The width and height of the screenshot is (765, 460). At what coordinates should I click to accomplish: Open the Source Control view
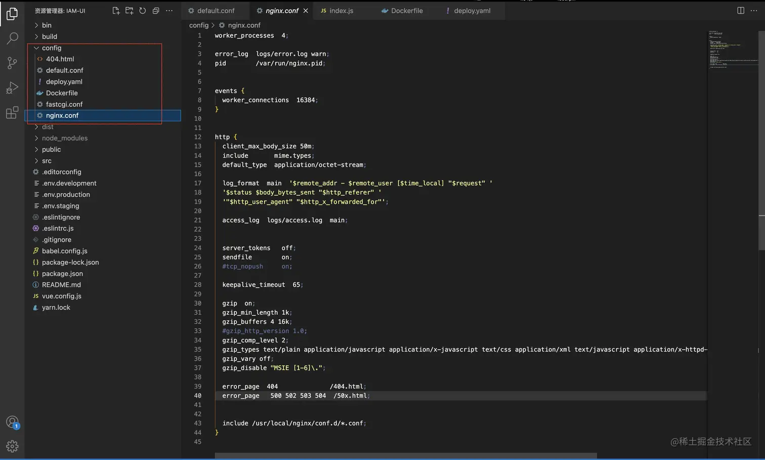pyautogui.click(x=12, y=63)
